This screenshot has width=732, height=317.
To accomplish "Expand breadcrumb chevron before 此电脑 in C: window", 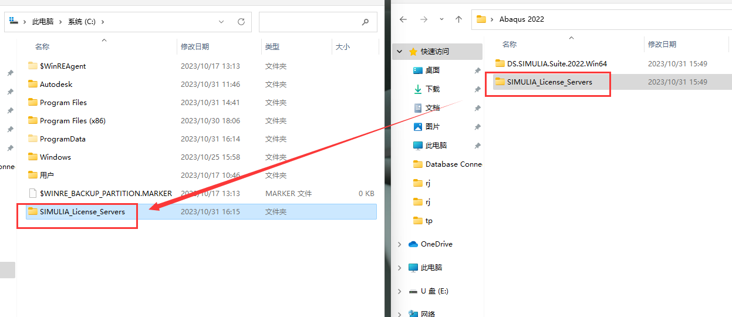I will (25, 22).
